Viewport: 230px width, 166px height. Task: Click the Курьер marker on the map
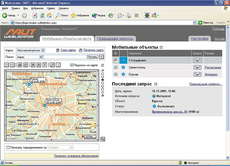pos(29,84)
